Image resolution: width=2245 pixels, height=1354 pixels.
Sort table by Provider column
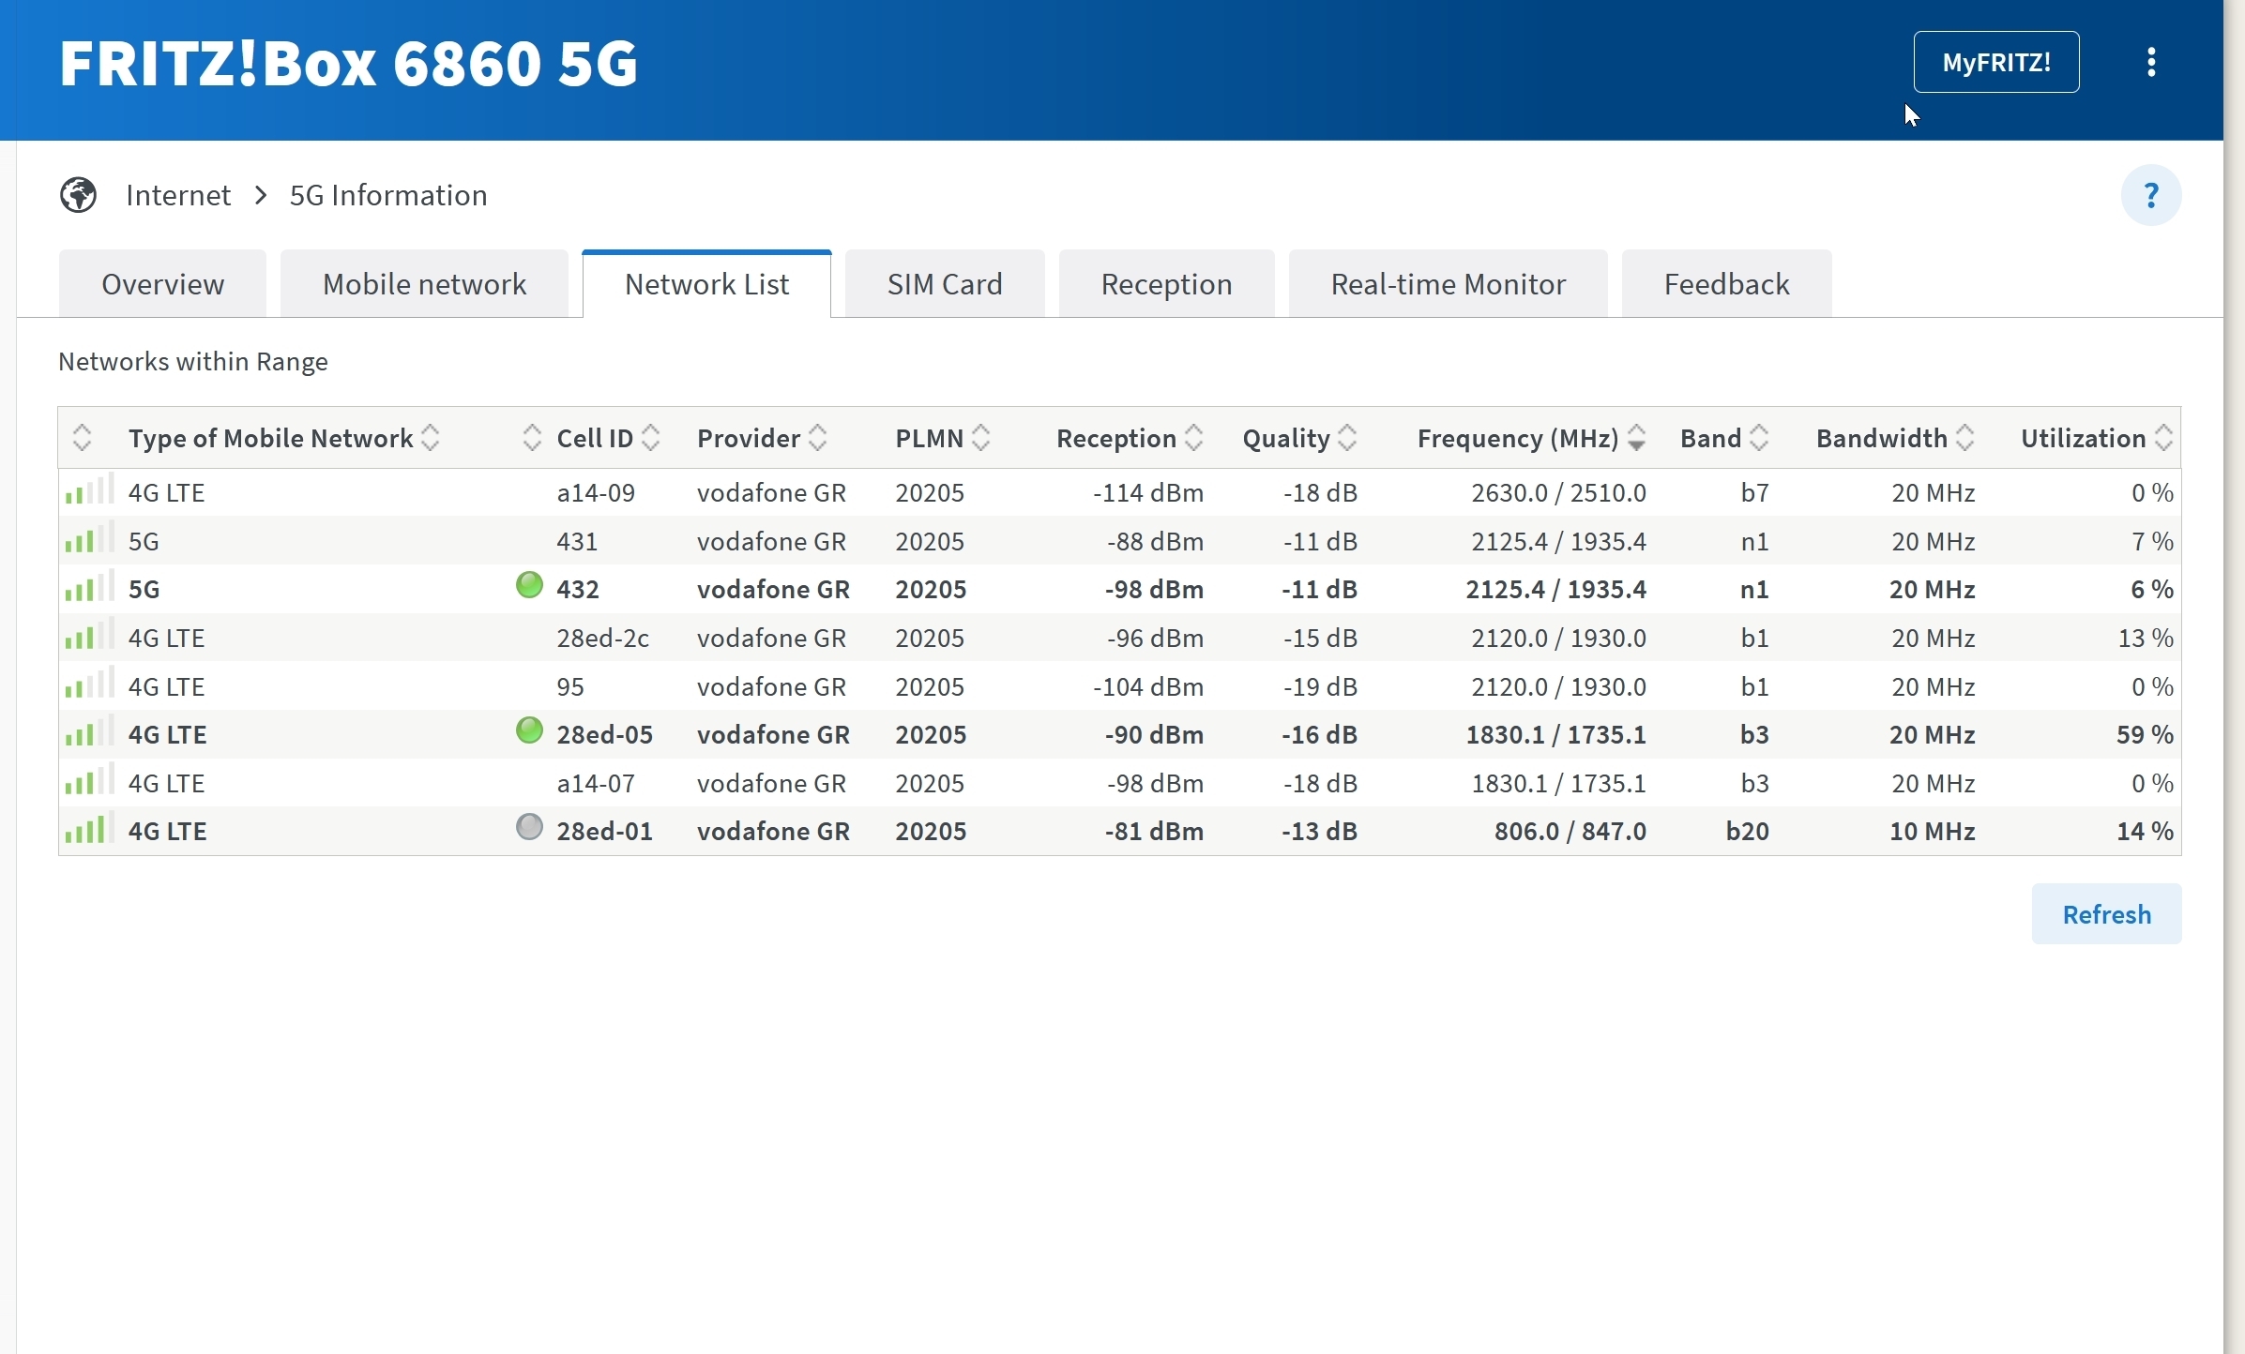pyautogui.click(x=762, y=438)
